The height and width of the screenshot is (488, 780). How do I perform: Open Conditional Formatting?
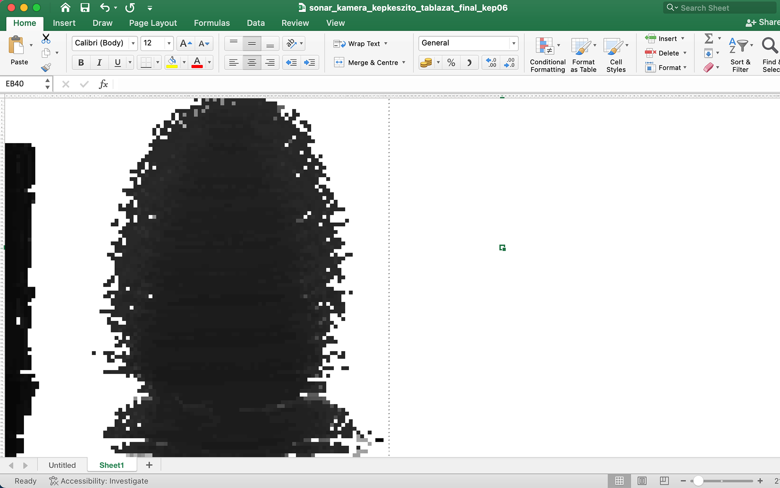tap(548, 55)
